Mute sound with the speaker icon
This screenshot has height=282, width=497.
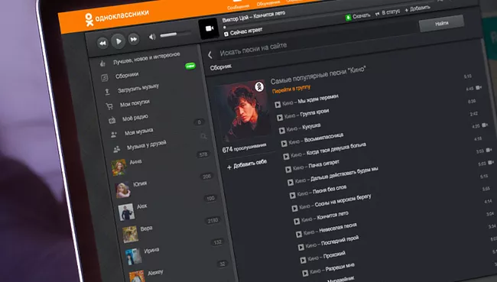pyautogui.click(x=152, y=37)
